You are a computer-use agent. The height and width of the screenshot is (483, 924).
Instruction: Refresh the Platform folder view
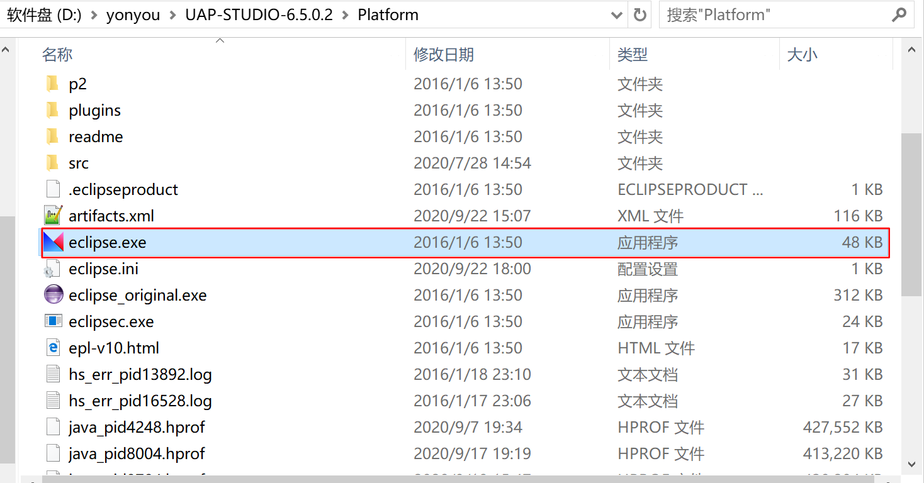[639, 14]
